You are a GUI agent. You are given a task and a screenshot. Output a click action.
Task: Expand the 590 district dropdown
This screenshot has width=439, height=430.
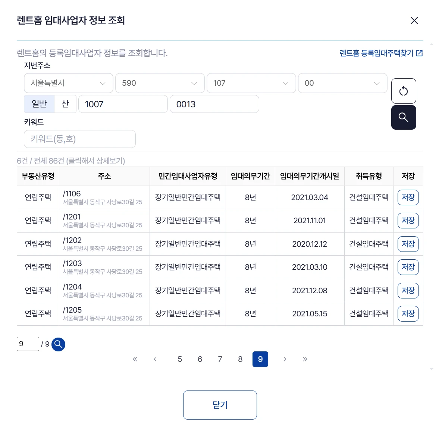click(x=160, y=83)
